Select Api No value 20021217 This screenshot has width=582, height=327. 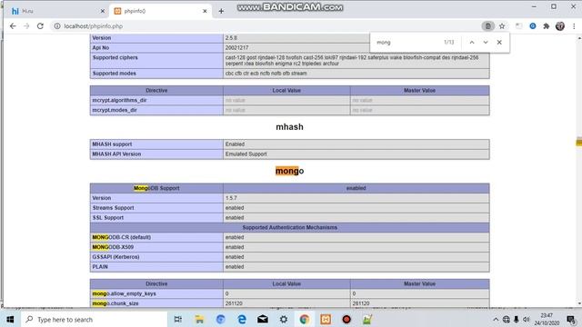tap(236, 48)
